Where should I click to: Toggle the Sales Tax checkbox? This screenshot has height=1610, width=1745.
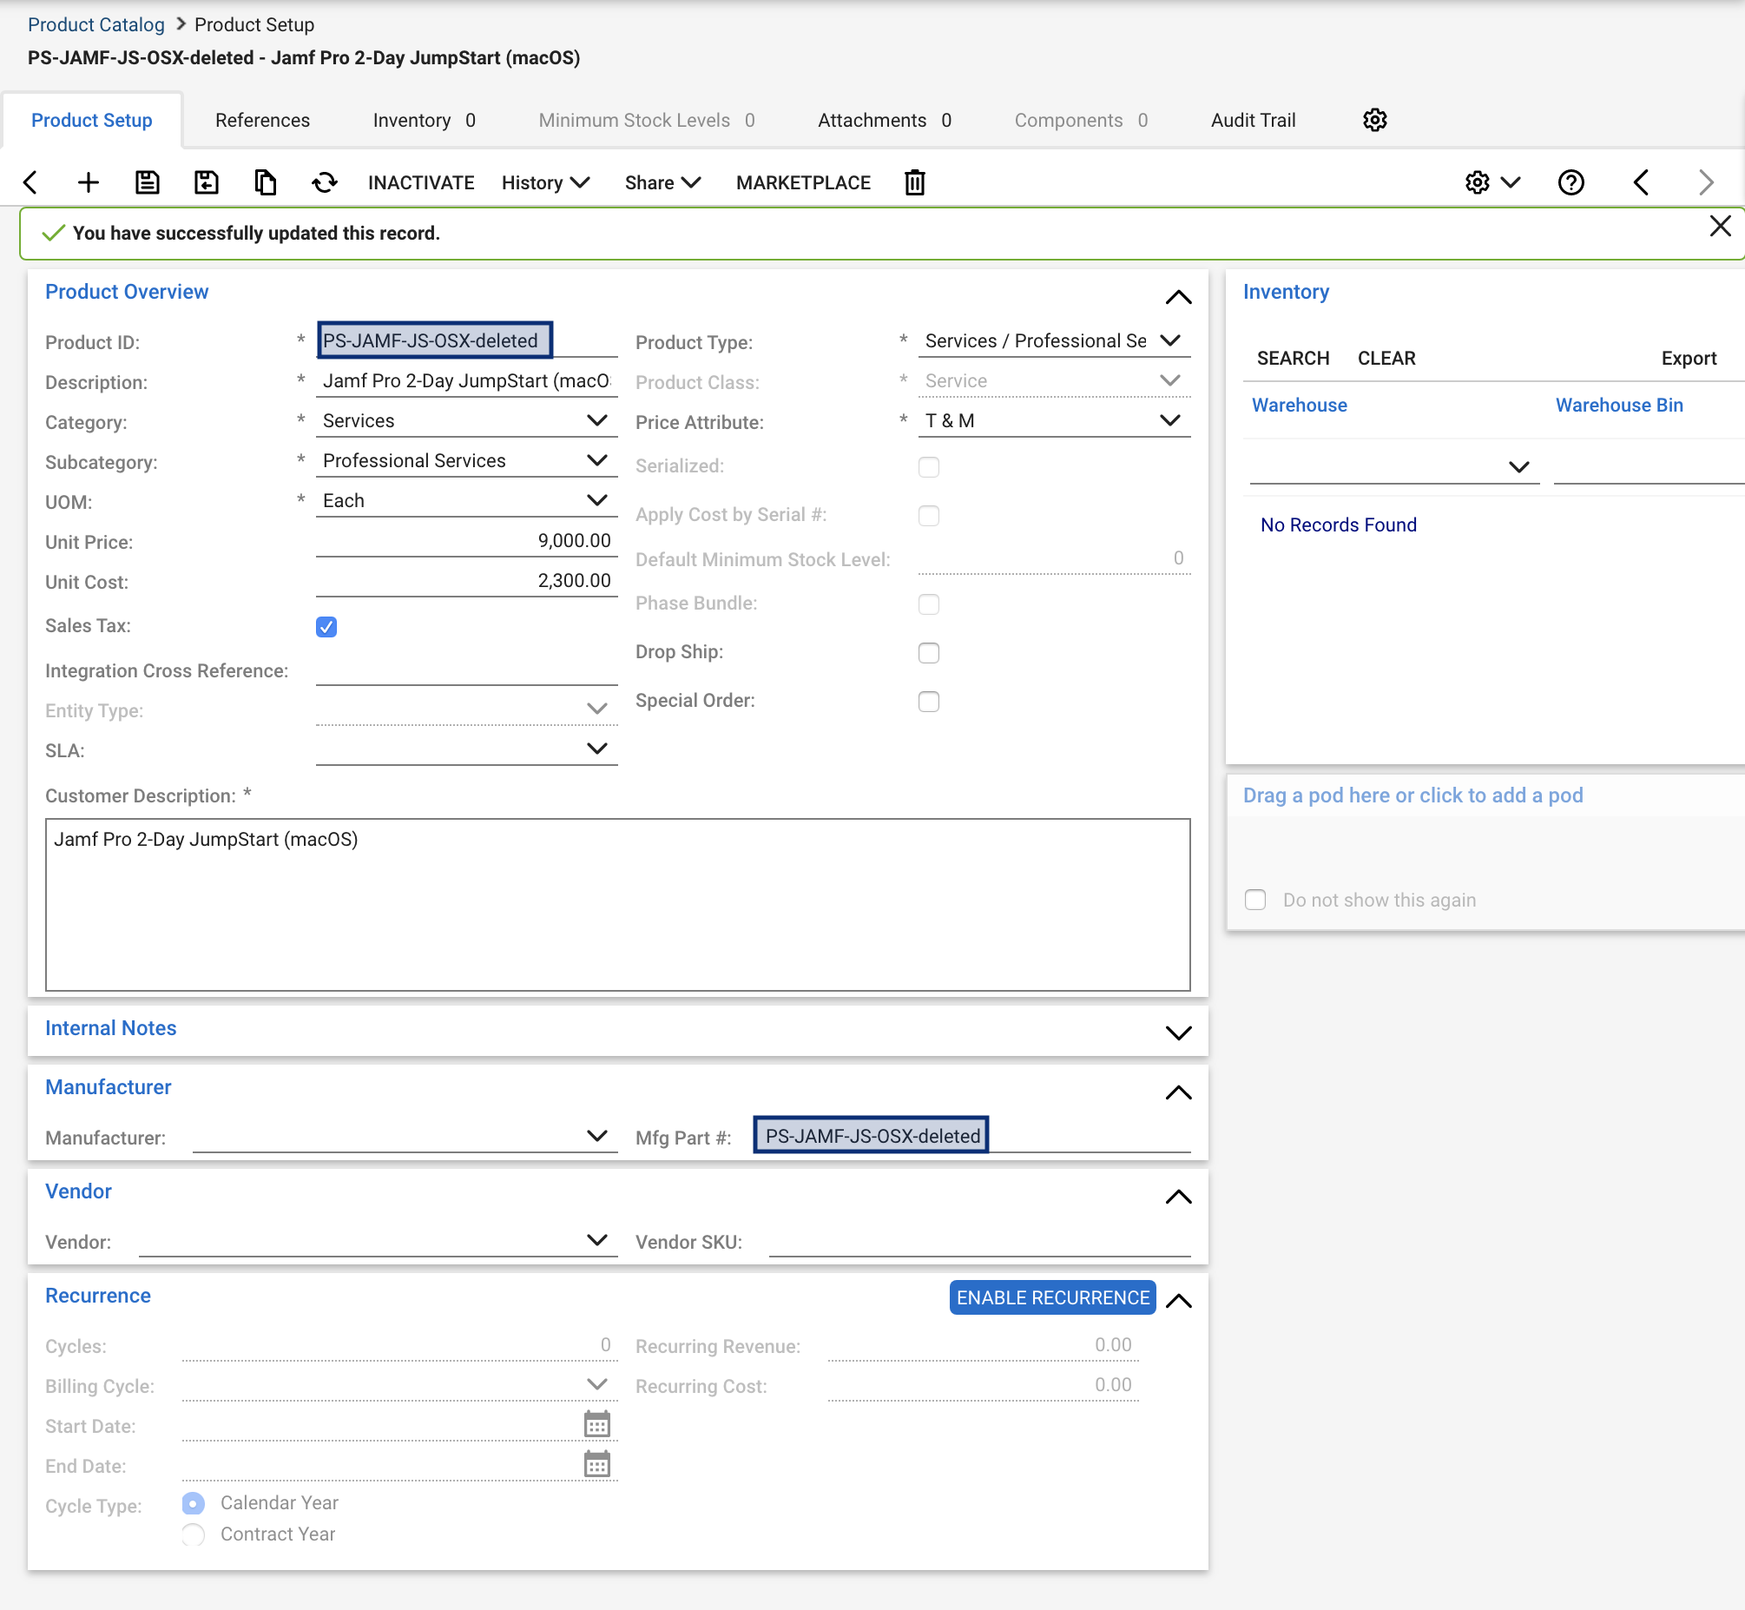tap(326, 626)
